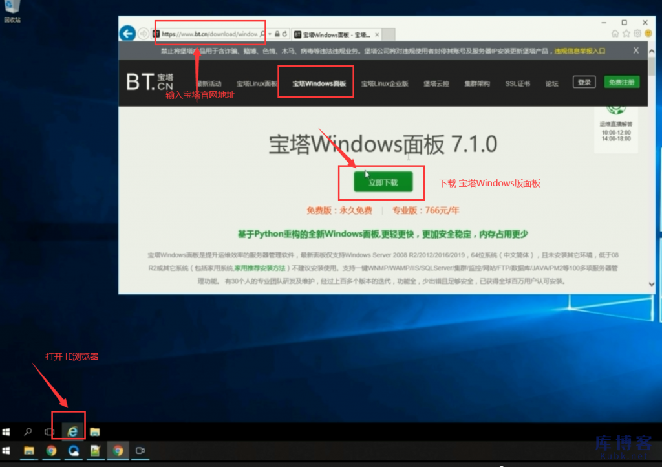Close the 宝塔Windows面板 browser tab
This screenshot has height=467, width=662.
tap(377, 35)
